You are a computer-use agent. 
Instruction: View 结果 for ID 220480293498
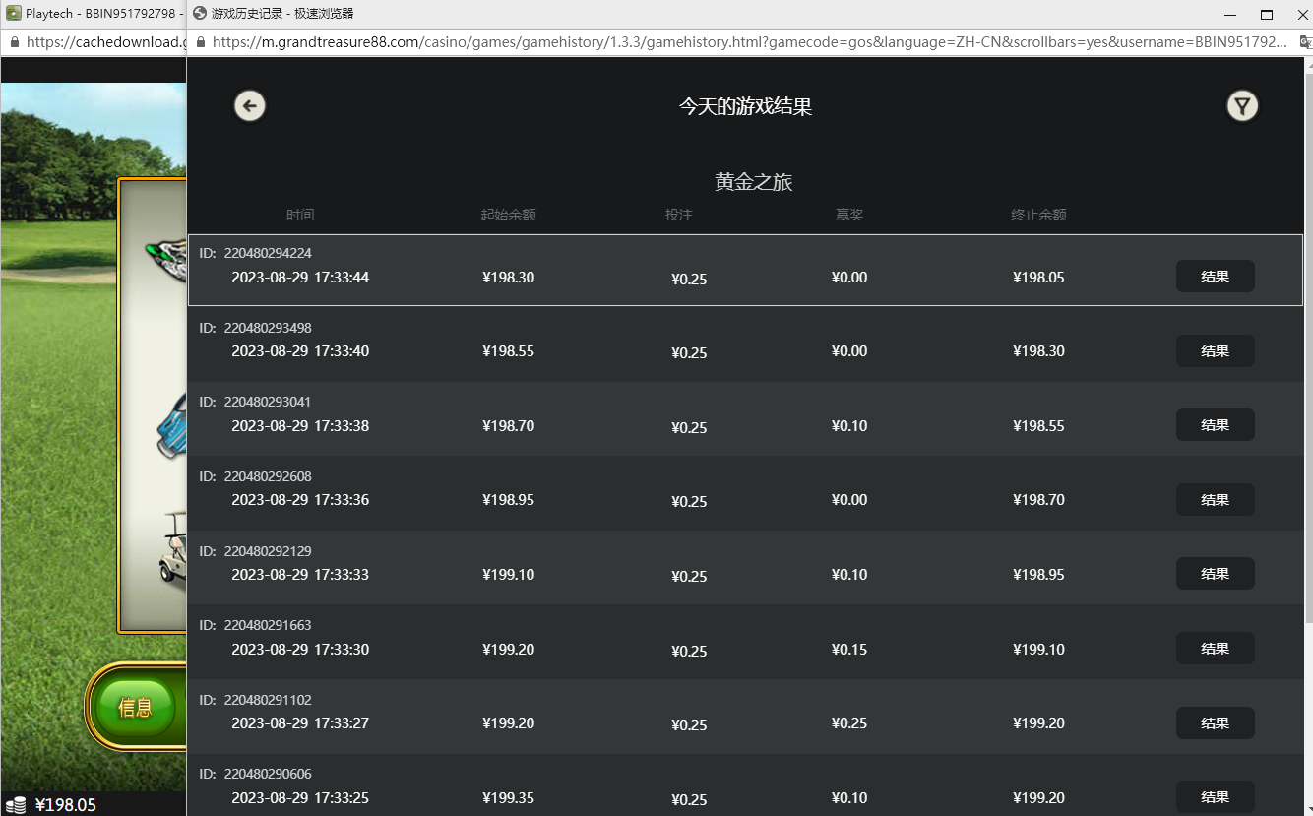(1216, 351)
